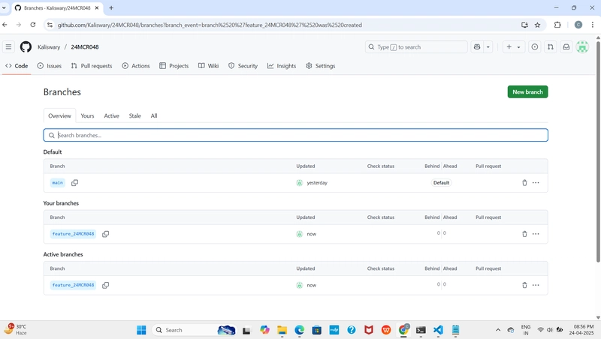This screenshot has height=339, width=601.
Task: Click the New branch button
Action: [x=528, y=91]
